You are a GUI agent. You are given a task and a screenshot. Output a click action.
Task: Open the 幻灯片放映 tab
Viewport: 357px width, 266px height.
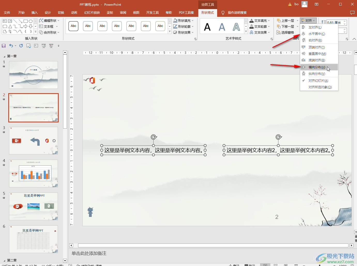92,13
